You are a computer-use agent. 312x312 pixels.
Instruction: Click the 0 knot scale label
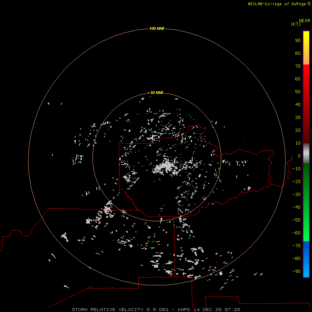tap(299, 156)
